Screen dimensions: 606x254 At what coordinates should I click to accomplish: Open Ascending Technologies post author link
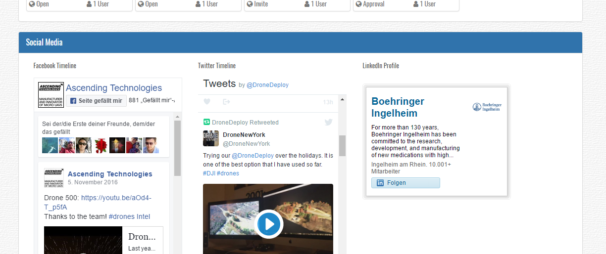click(110, 174)
